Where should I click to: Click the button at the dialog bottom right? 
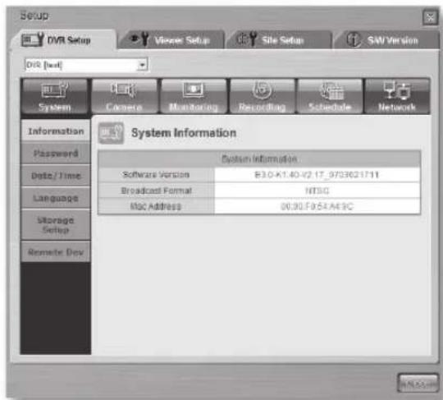418,384
